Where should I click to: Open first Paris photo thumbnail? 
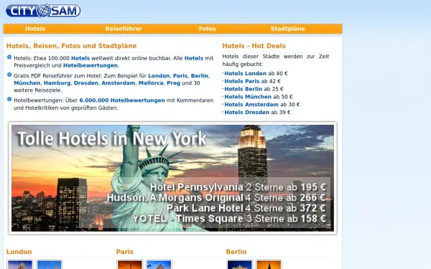coord(130,264)
